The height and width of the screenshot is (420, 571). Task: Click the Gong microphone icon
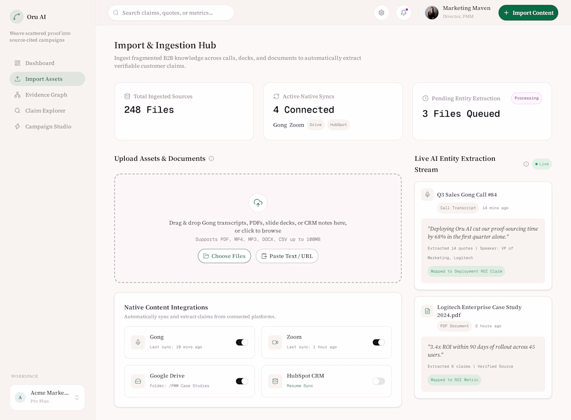click(x=138, y=342)
